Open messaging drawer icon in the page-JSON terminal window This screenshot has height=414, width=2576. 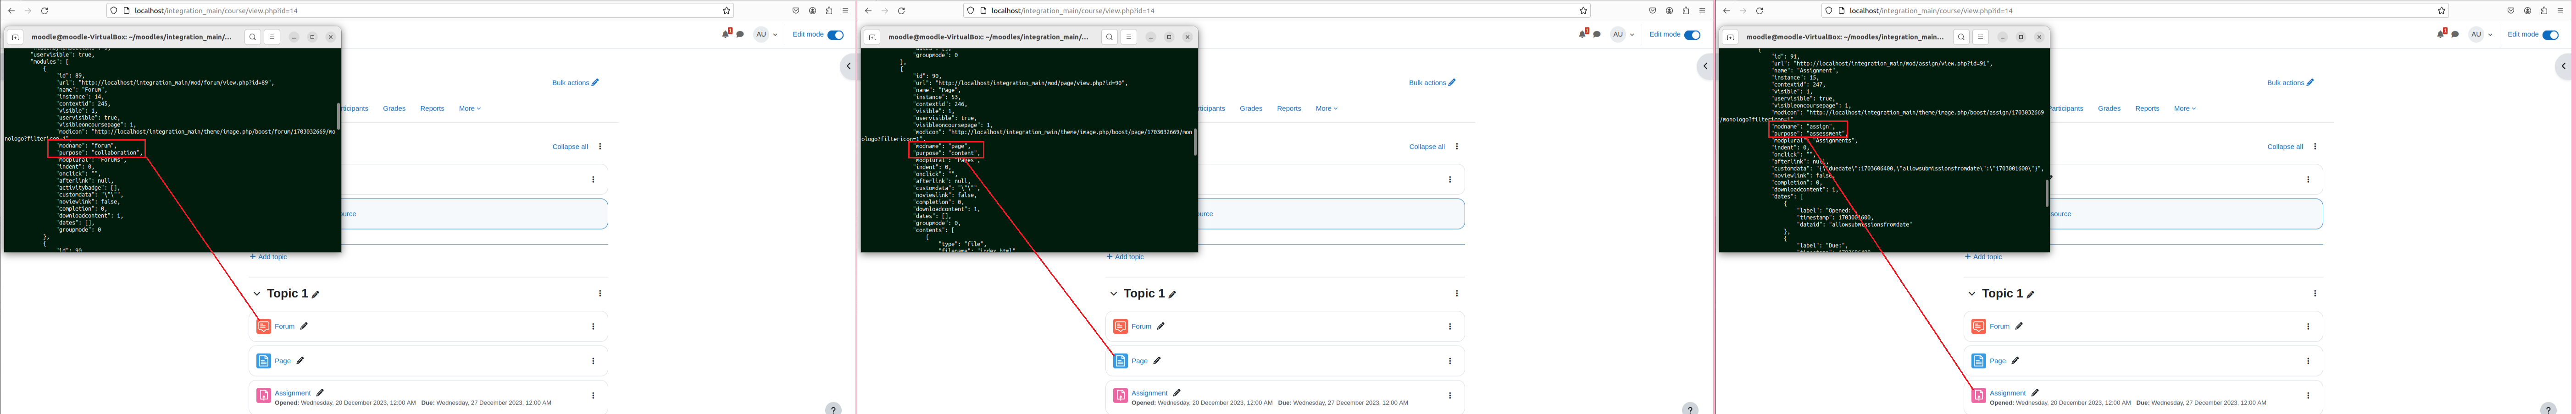[x=1597, y=34]
